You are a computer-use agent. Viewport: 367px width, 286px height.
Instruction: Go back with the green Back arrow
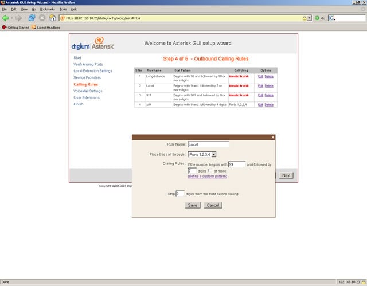(5, 18)
